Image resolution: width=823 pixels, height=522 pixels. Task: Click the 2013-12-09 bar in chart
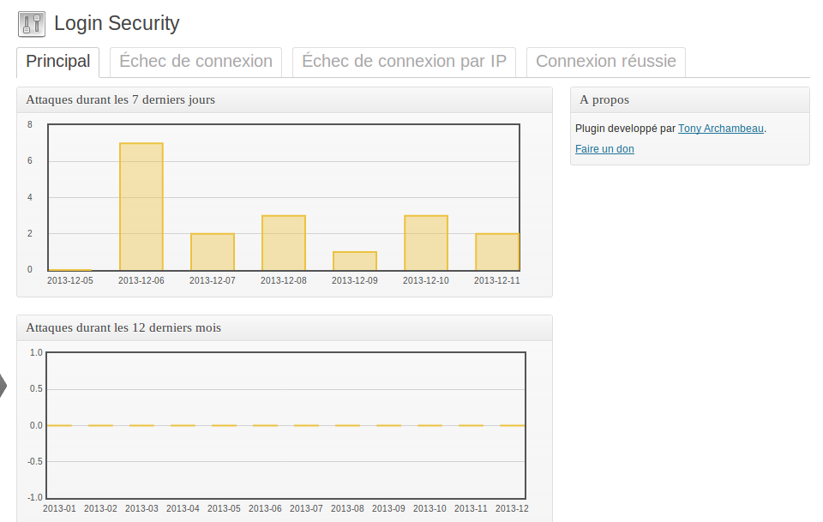click(x=355, y=261)
